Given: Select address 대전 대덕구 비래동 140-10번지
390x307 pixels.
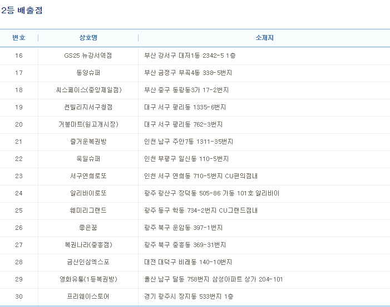Looking at the screenshot, I should tap(188, 262).
